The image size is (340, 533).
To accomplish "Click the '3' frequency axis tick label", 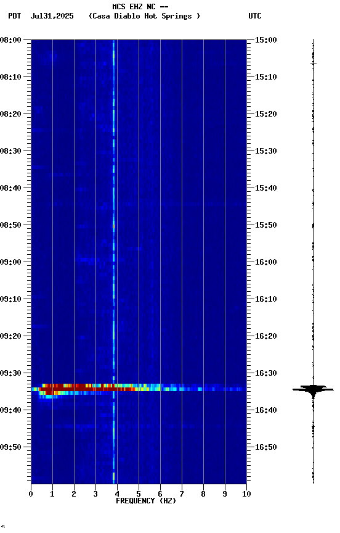I will [95, 494].
